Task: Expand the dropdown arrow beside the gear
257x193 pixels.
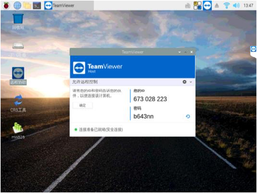Action: pos(191,82)
